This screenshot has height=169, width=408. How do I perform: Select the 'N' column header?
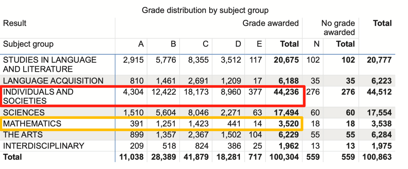point(317,44)
